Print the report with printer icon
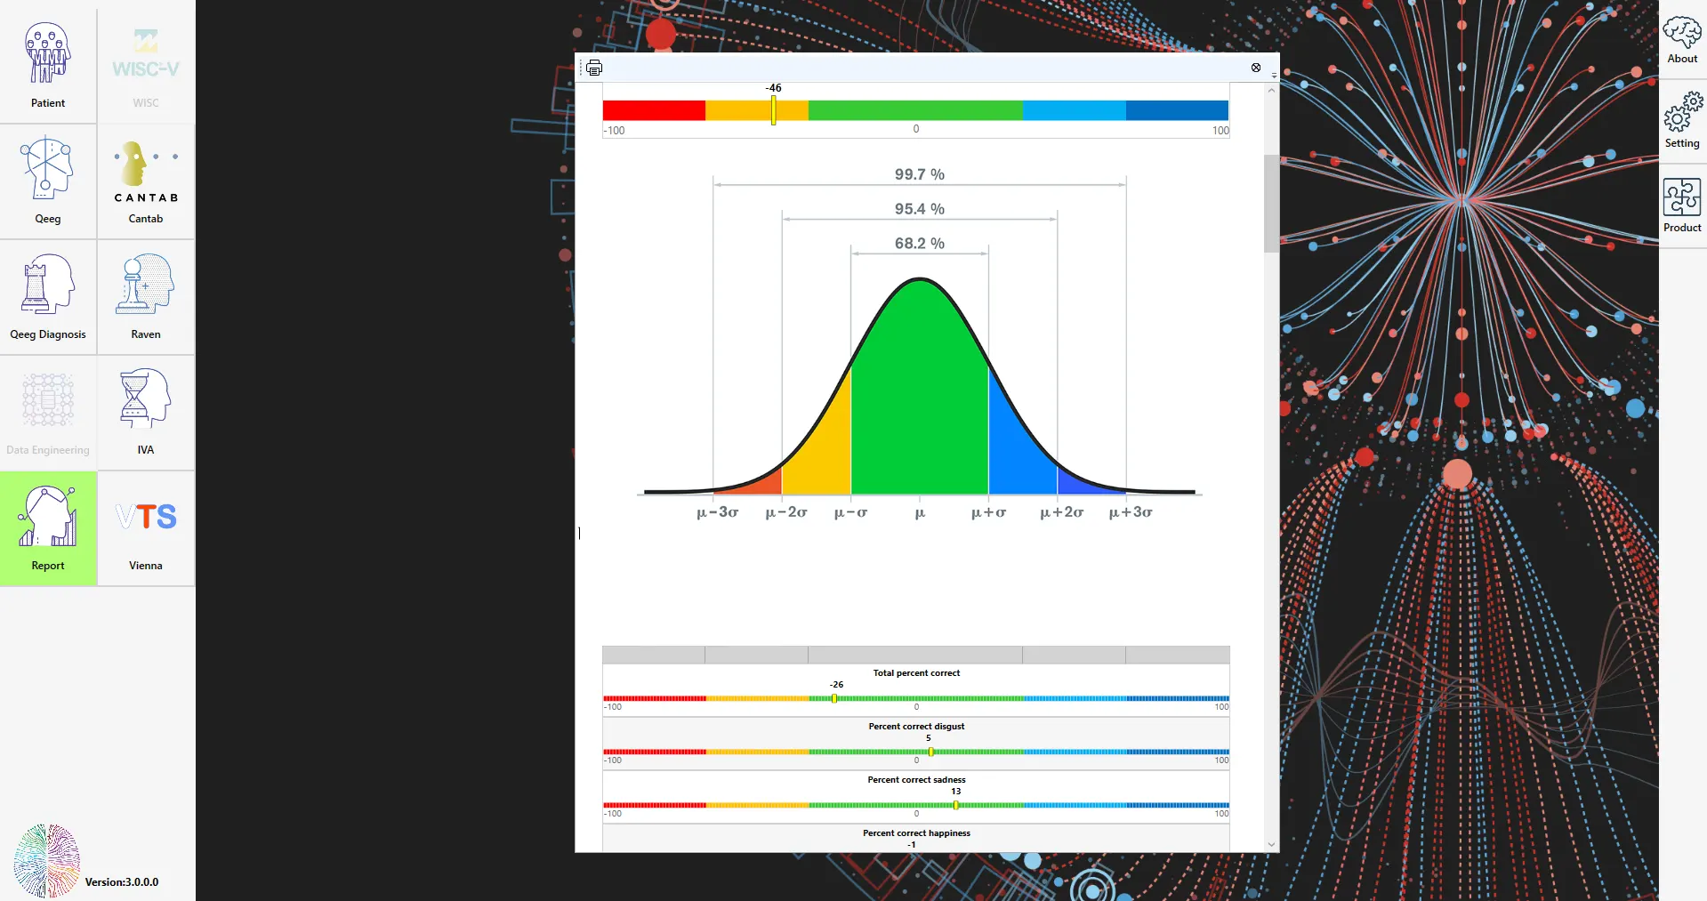Viewport: 1707px width, 901px height. coord(594,68)
